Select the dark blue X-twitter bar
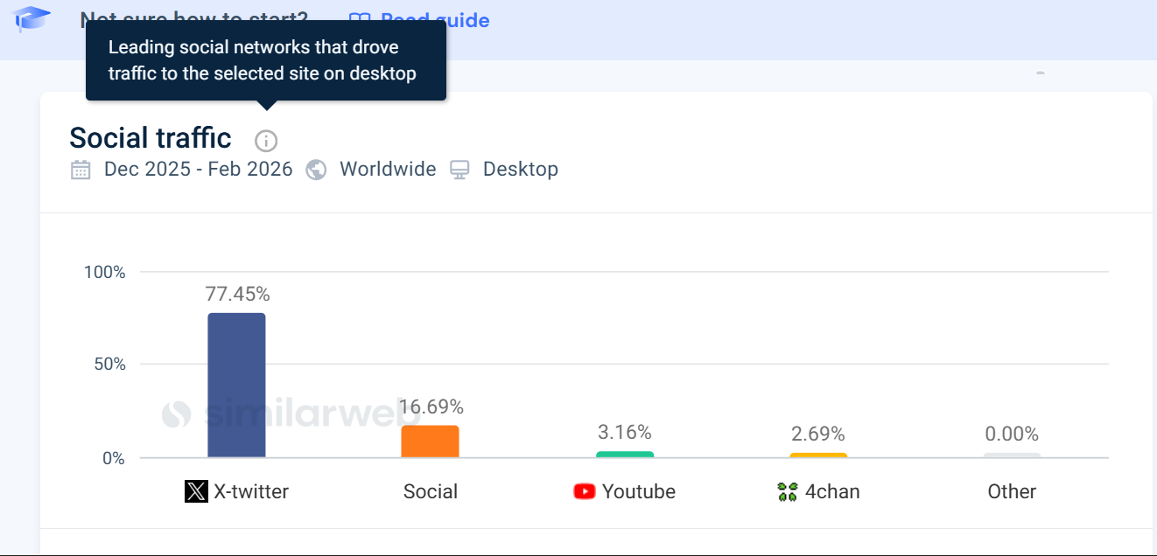Screen dimensions: 1157x556 click(x=236, y=385)
